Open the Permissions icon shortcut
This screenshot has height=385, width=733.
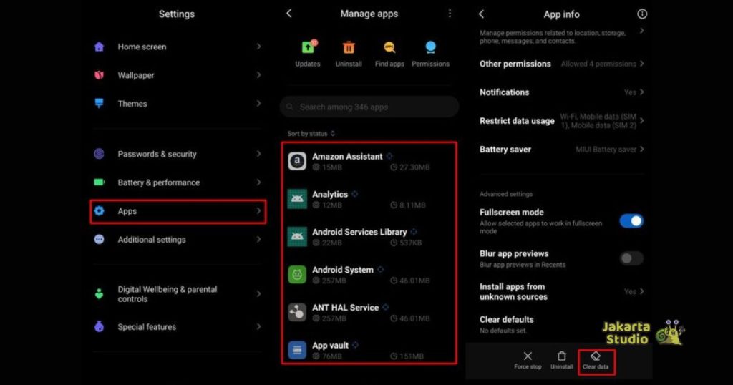click(x=430, y=47)
